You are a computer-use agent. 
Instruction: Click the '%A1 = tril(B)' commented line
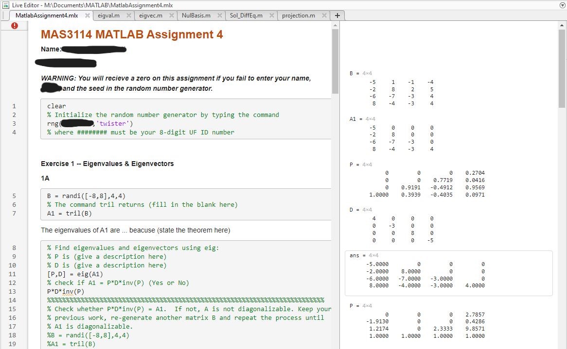click(71, 344)
